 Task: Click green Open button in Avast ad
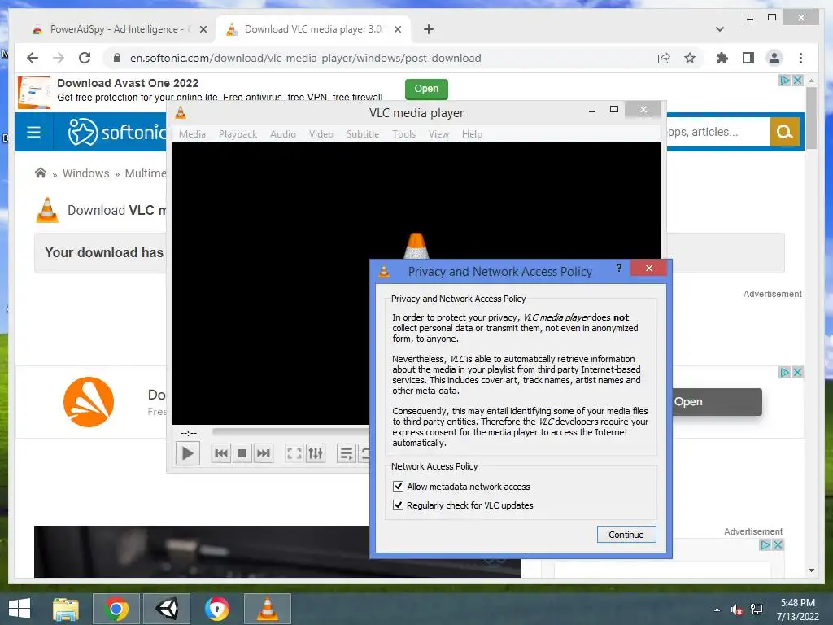[x=426, y=89]
